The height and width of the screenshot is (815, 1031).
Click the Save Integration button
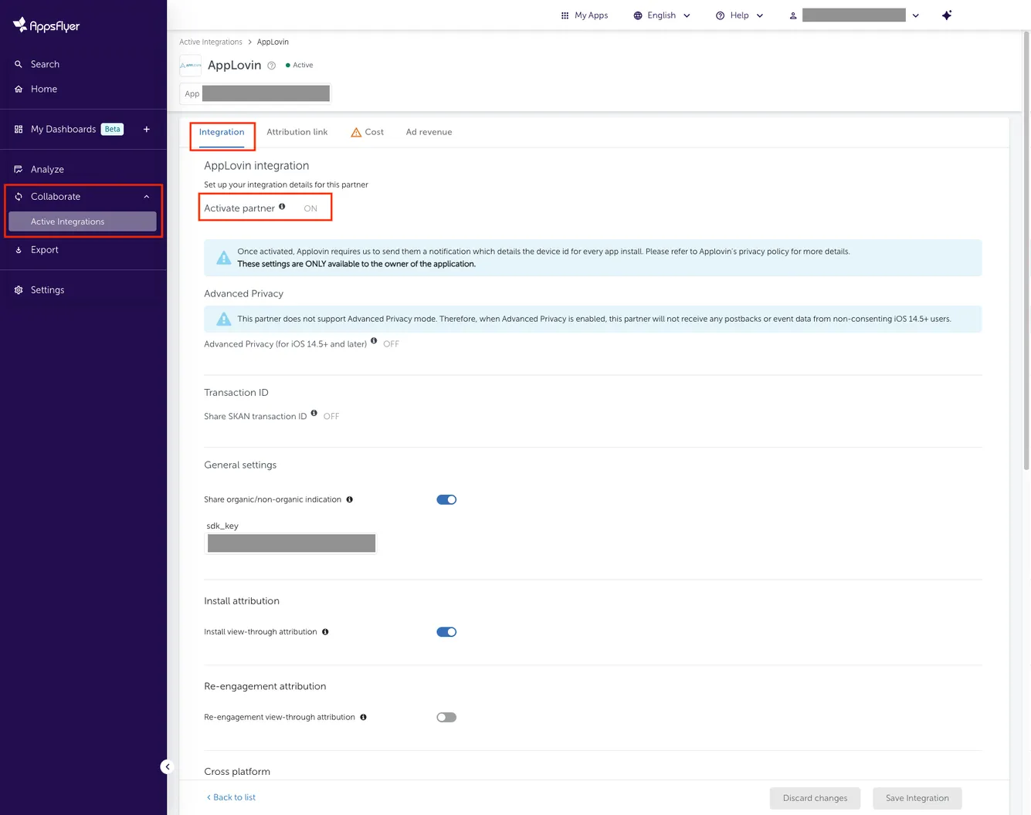coord(917,797)
